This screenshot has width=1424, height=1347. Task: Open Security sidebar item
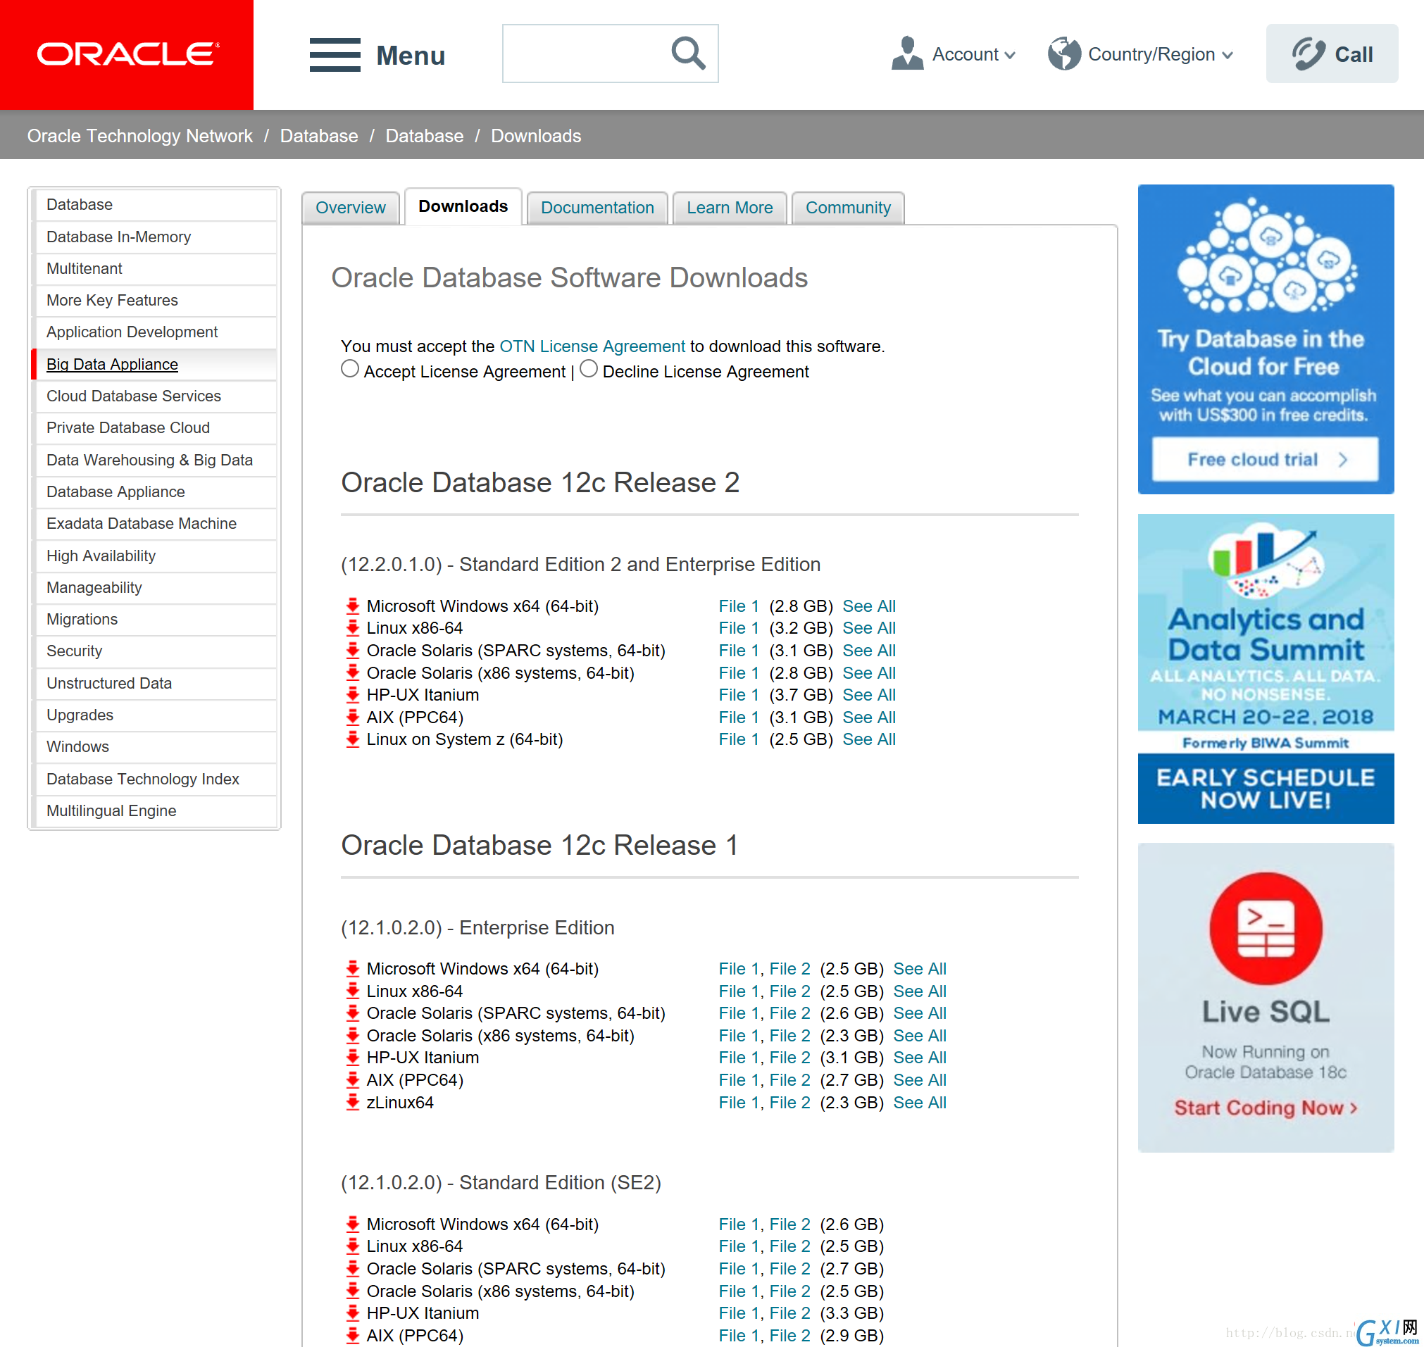pyautogui.click(x=155, y=651)
